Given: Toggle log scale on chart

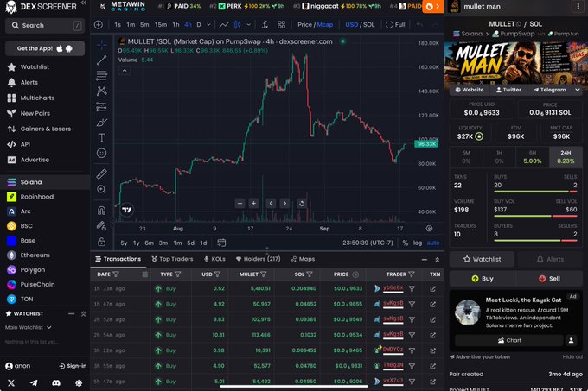Looking at the screenshot, I should [x=418, y=243].
